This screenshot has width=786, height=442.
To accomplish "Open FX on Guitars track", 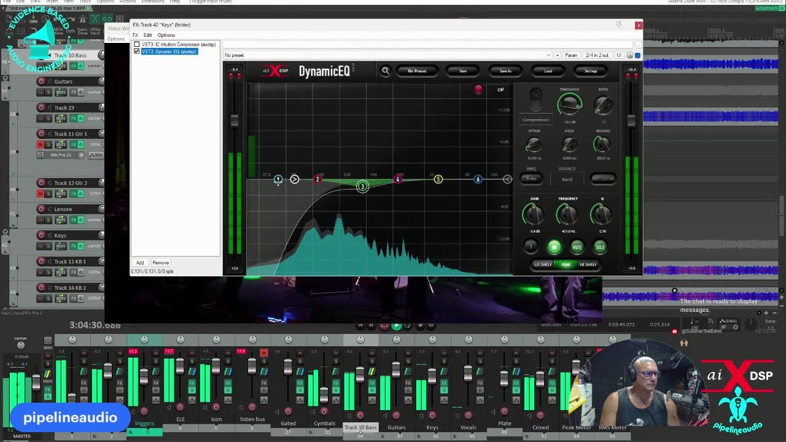I will [73, 92].
